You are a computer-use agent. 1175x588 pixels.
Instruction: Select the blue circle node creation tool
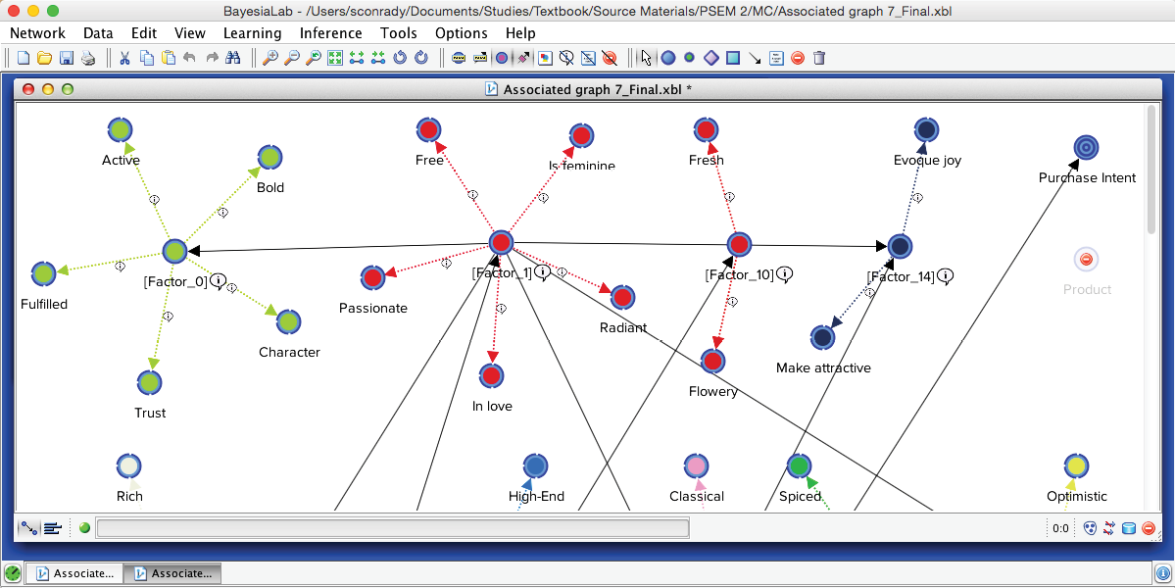(668, 58)
